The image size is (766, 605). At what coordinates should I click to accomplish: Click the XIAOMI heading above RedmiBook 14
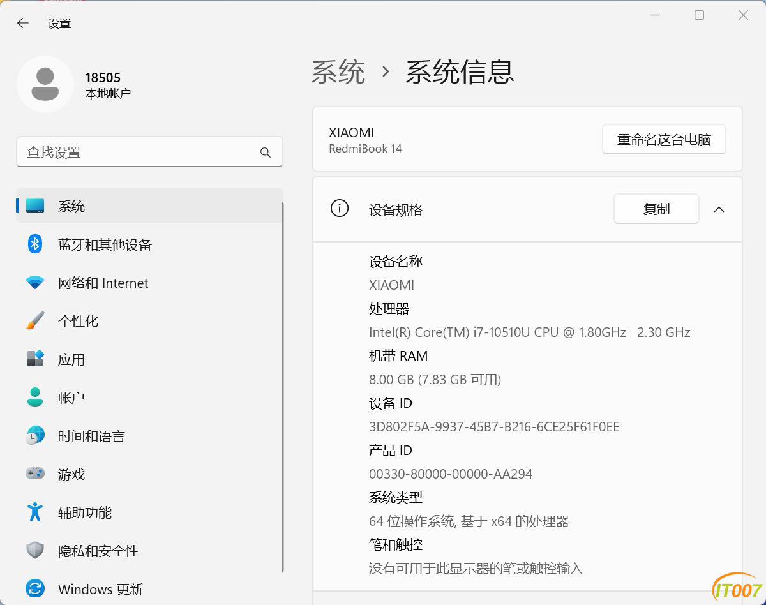click(351, 132)
